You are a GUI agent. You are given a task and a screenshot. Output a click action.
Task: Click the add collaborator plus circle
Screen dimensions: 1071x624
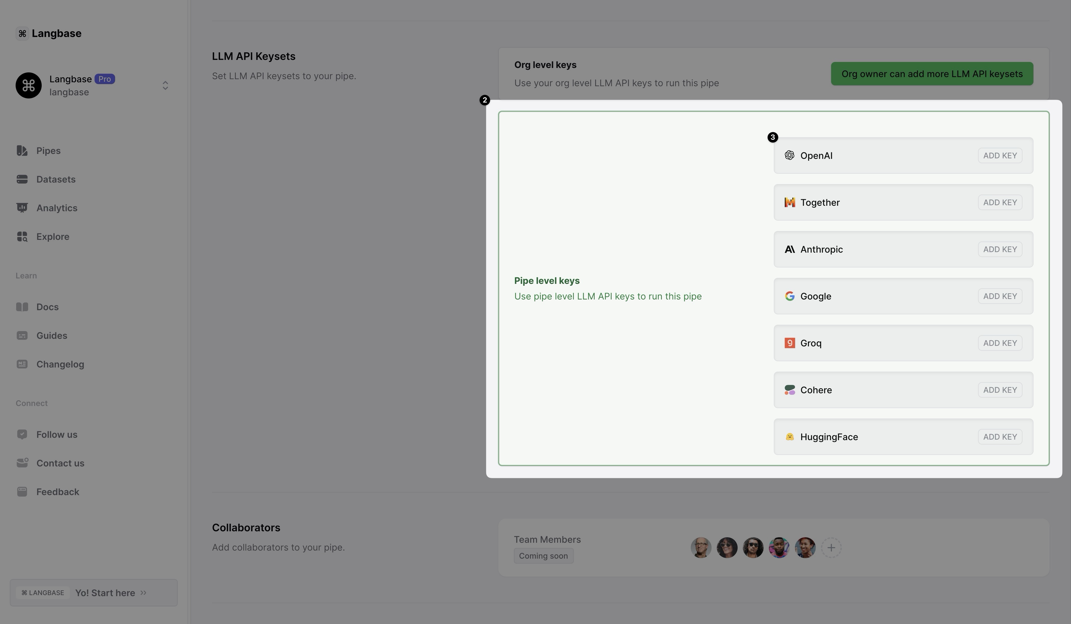[831, 548]
